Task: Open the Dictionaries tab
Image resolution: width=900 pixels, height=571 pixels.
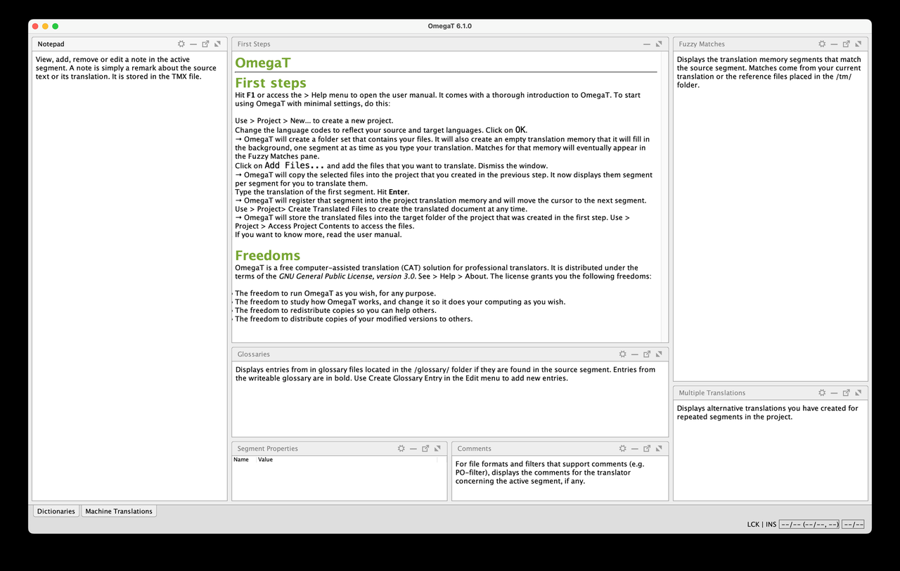Action: (x=56, y=511)
